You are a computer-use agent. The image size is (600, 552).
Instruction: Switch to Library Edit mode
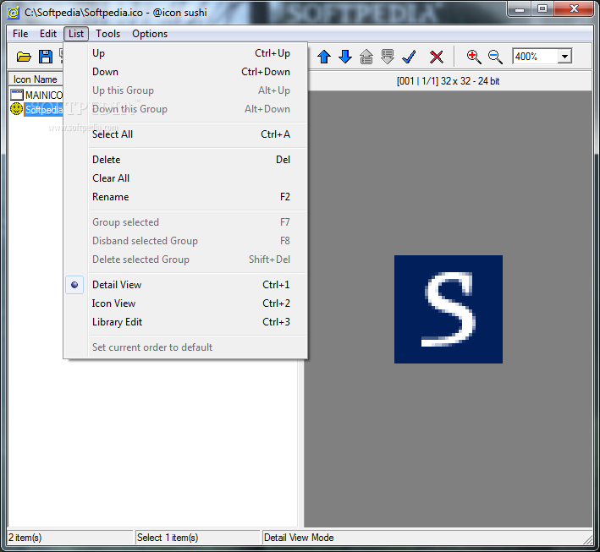185,322
